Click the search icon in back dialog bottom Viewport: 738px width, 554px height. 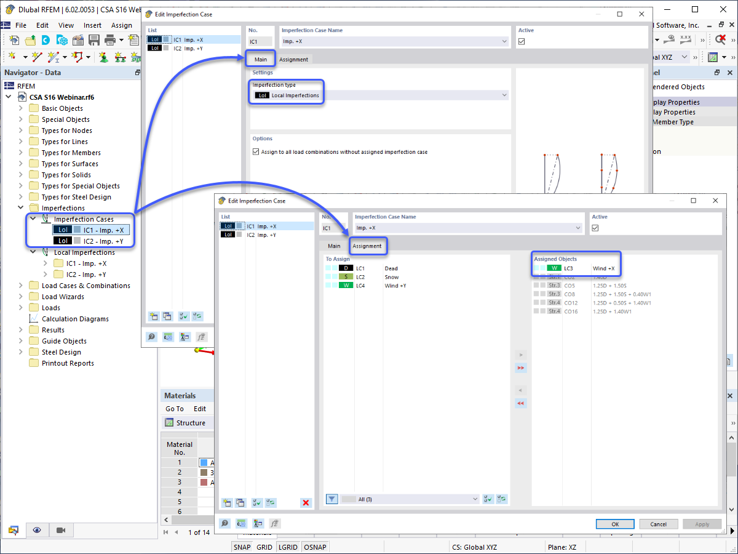point(151,337)
